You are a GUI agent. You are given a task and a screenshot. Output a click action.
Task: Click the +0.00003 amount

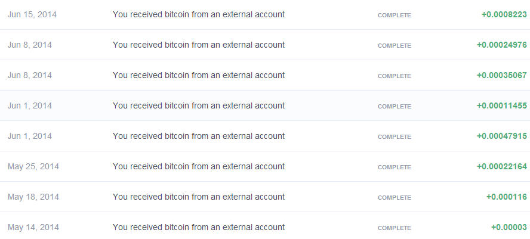pos(509,227)
